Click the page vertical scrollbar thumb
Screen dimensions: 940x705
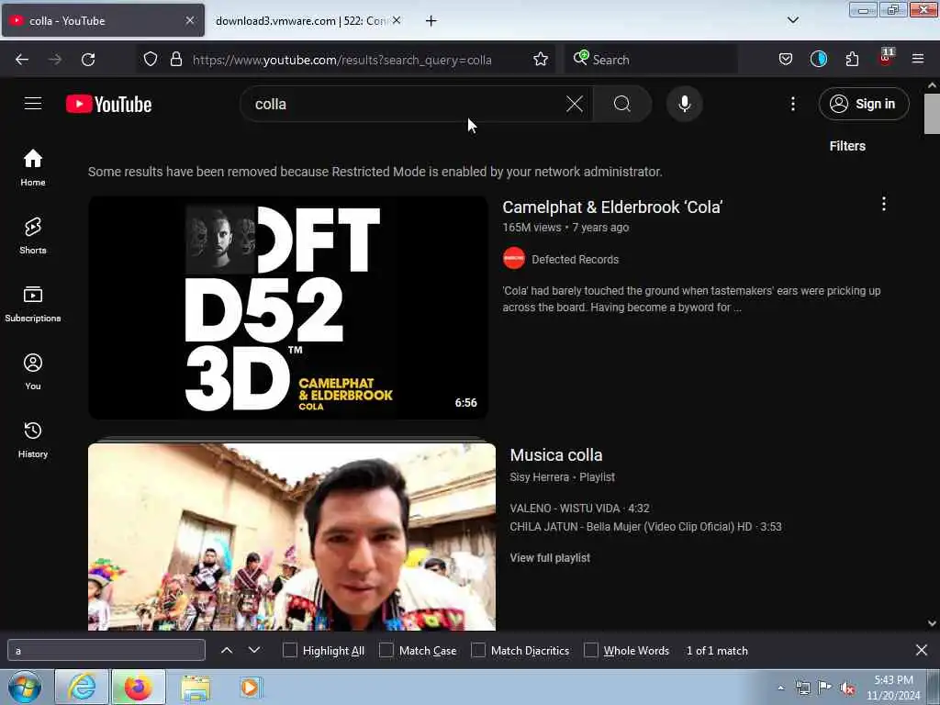click(932, 113)
